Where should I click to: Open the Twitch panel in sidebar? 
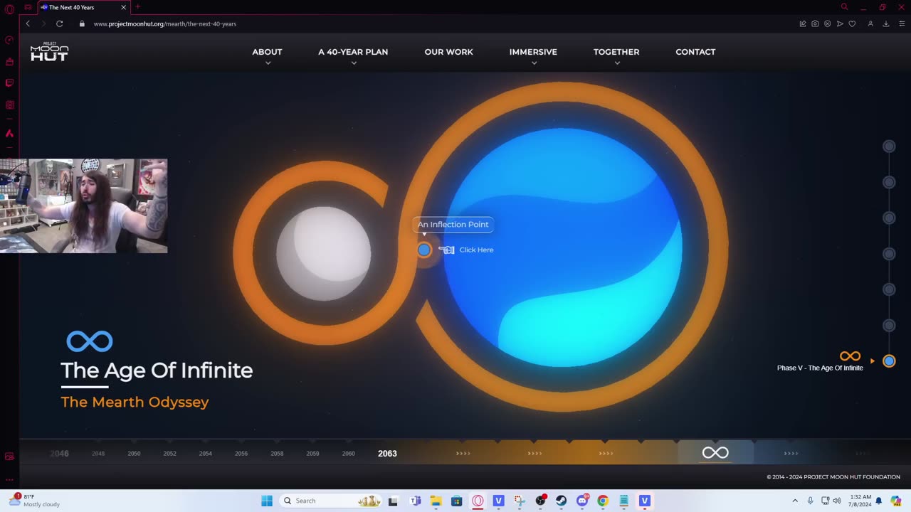(x=9, y=83)
